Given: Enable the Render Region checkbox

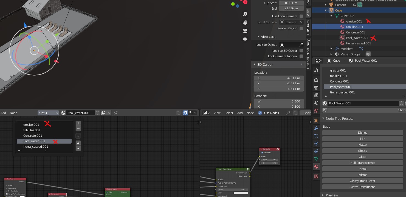Looking at the screenshot, I should (301, 28).
